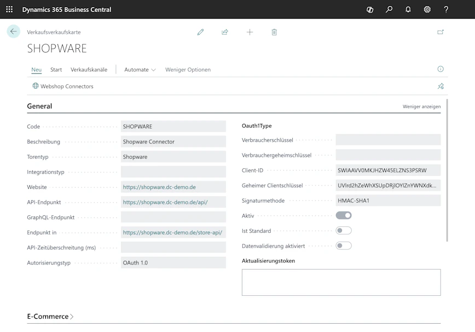This screenshot has width=475, height=332.
Task: Click the Aktualisierungstoken text box
Action: 341,282
